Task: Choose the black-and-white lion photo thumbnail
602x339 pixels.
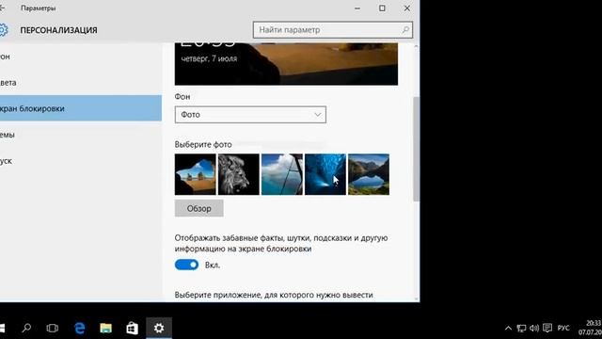Action: point(239,174)
